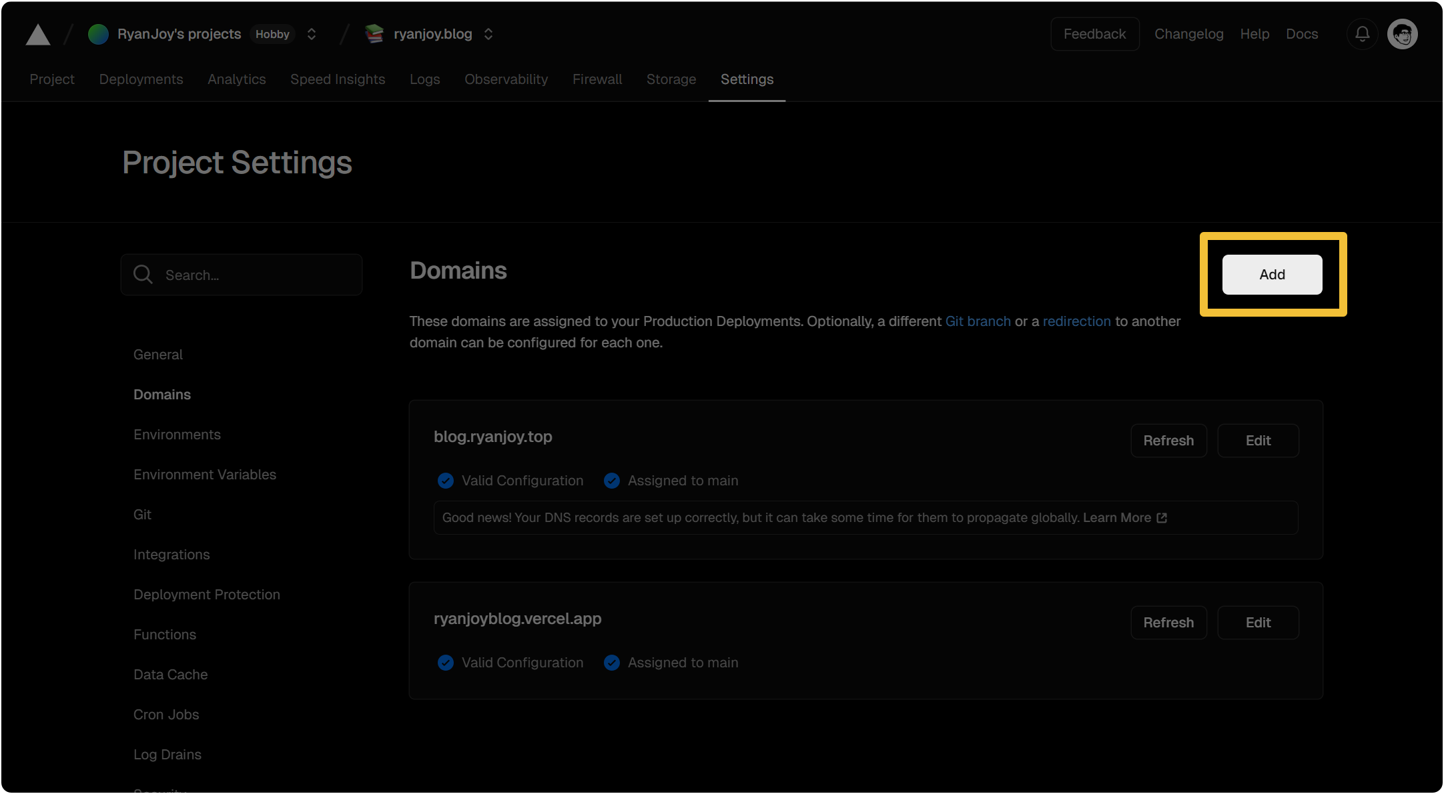Expand the project switcher next to ryanjoy.blog
The image size is (1444, 794).
[x=488, y=34]
